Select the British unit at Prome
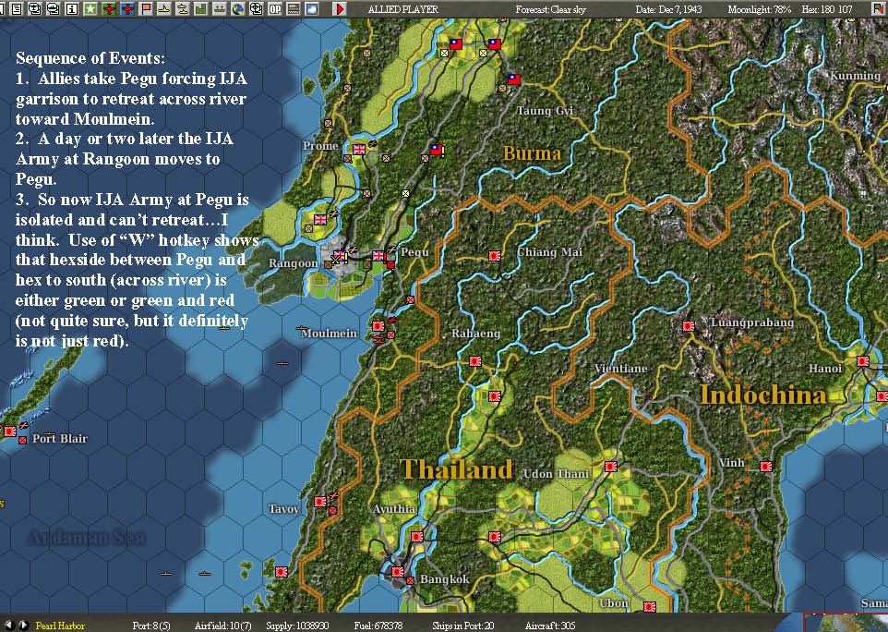The width and height of the screenshot is (888, 632). [x=359, y=150]
